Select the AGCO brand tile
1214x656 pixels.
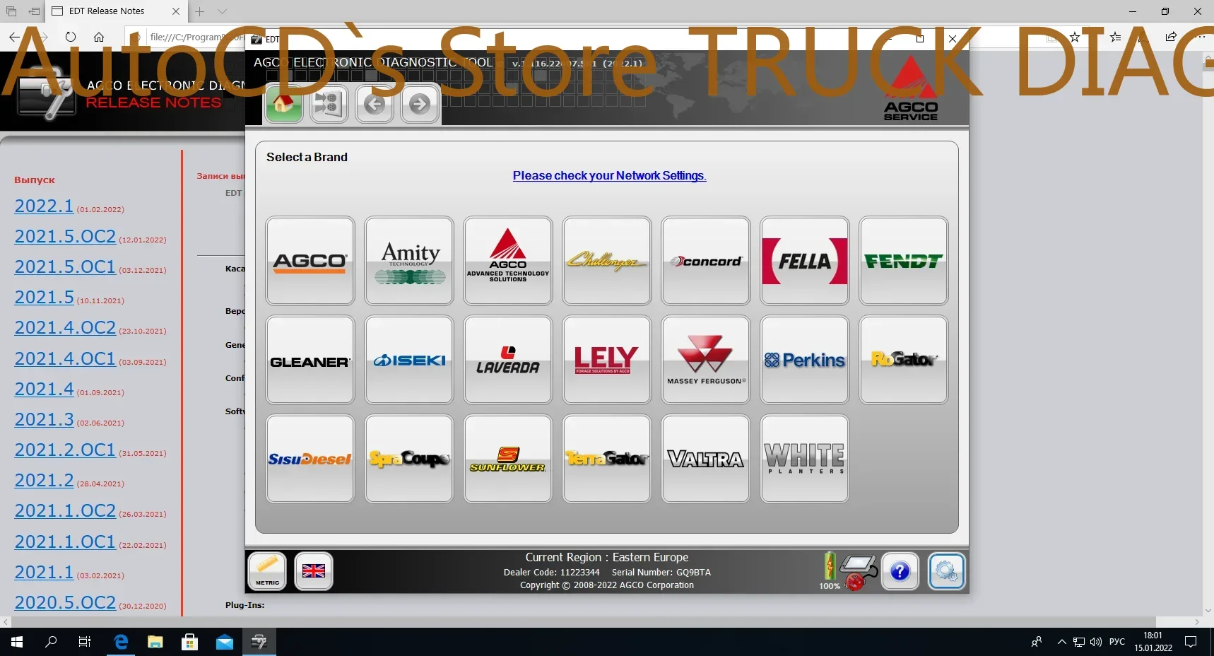pos(310,261)
